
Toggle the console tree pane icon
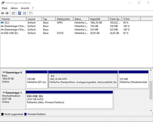[x=13, y=13]
